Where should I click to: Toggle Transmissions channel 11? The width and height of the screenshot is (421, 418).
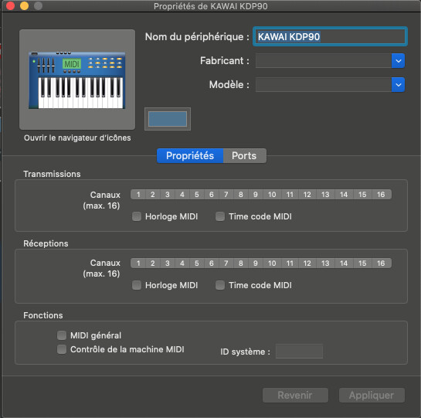click(290, 195)
